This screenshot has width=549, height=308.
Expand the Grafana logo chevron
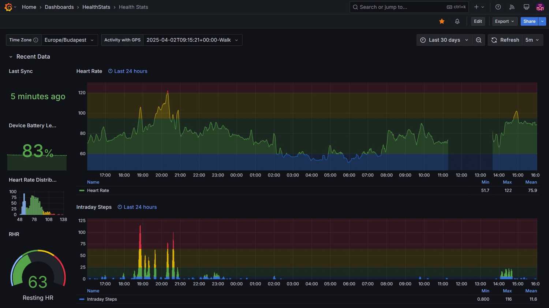click(x=15, y=7)
